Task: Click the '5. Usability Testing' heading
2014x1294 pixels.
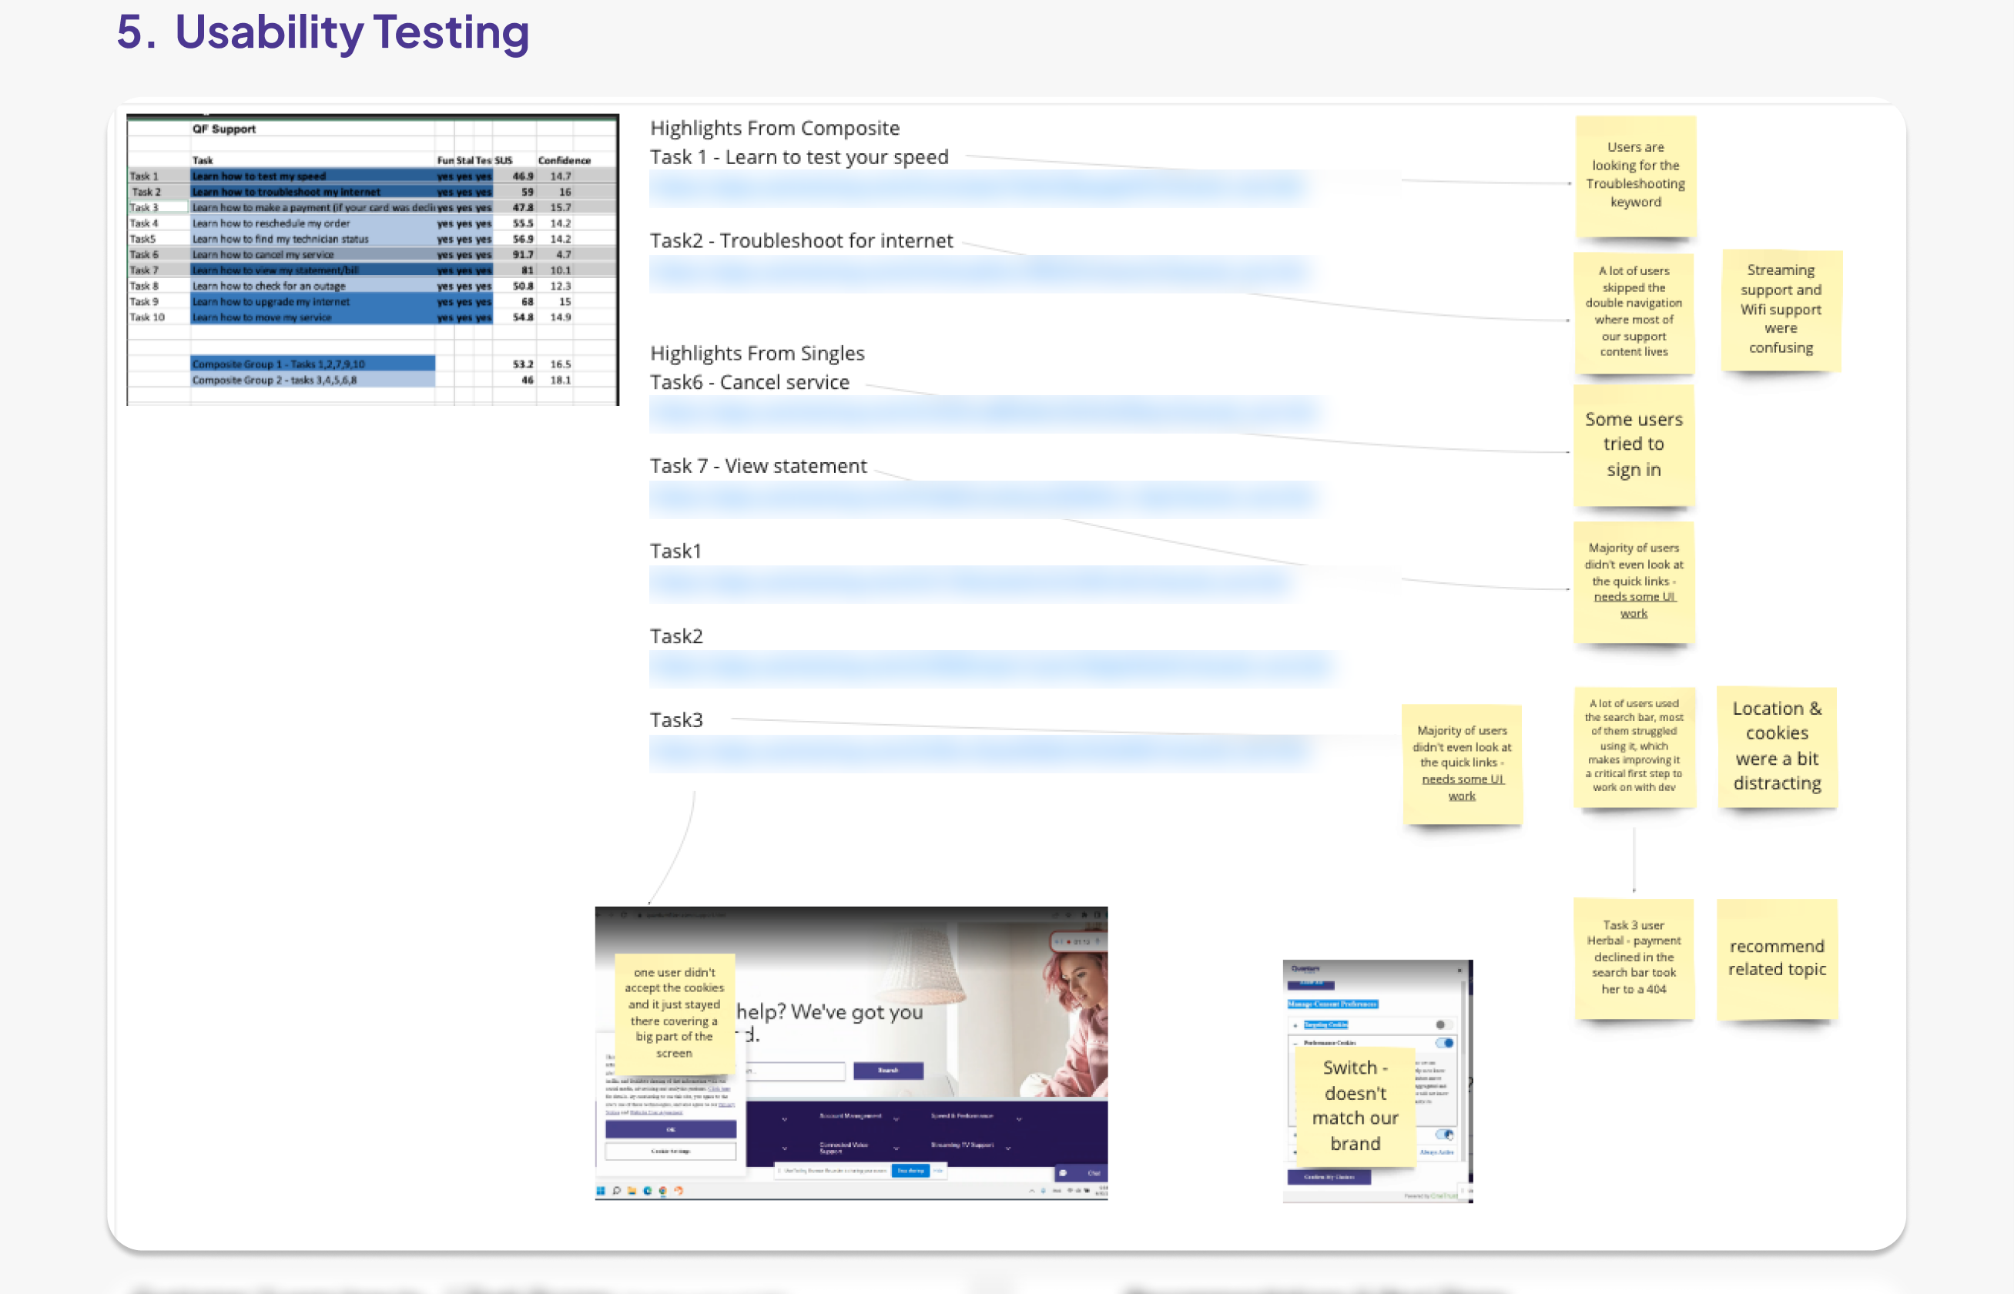Action: (323, 32)
